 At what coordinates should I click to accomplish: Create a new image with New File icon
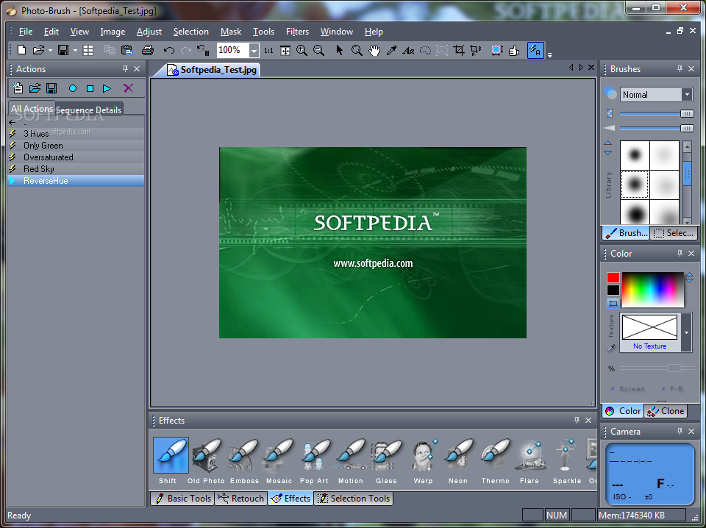pos(21,50)
